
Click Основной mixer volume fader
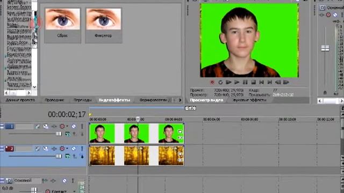click(325, 48)
